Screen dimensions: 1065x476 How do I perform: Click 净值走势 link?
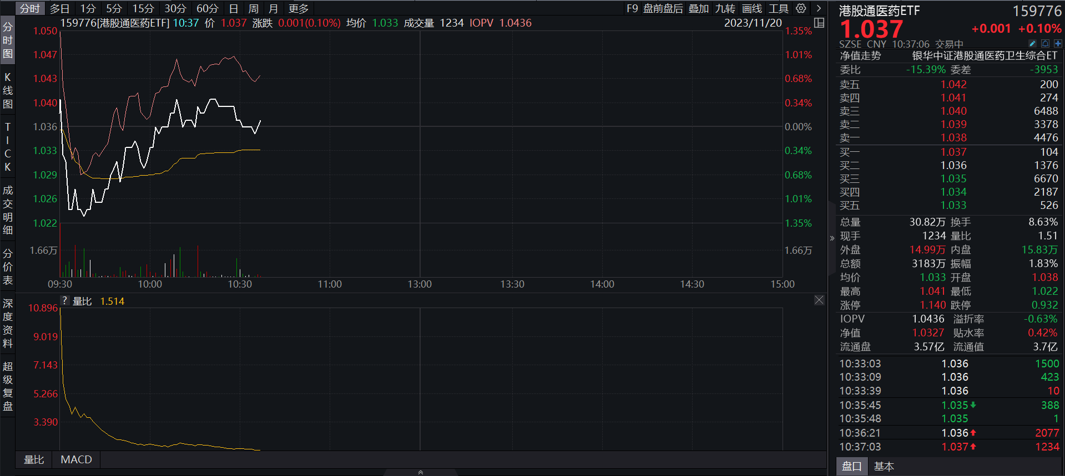coord(860,55)
